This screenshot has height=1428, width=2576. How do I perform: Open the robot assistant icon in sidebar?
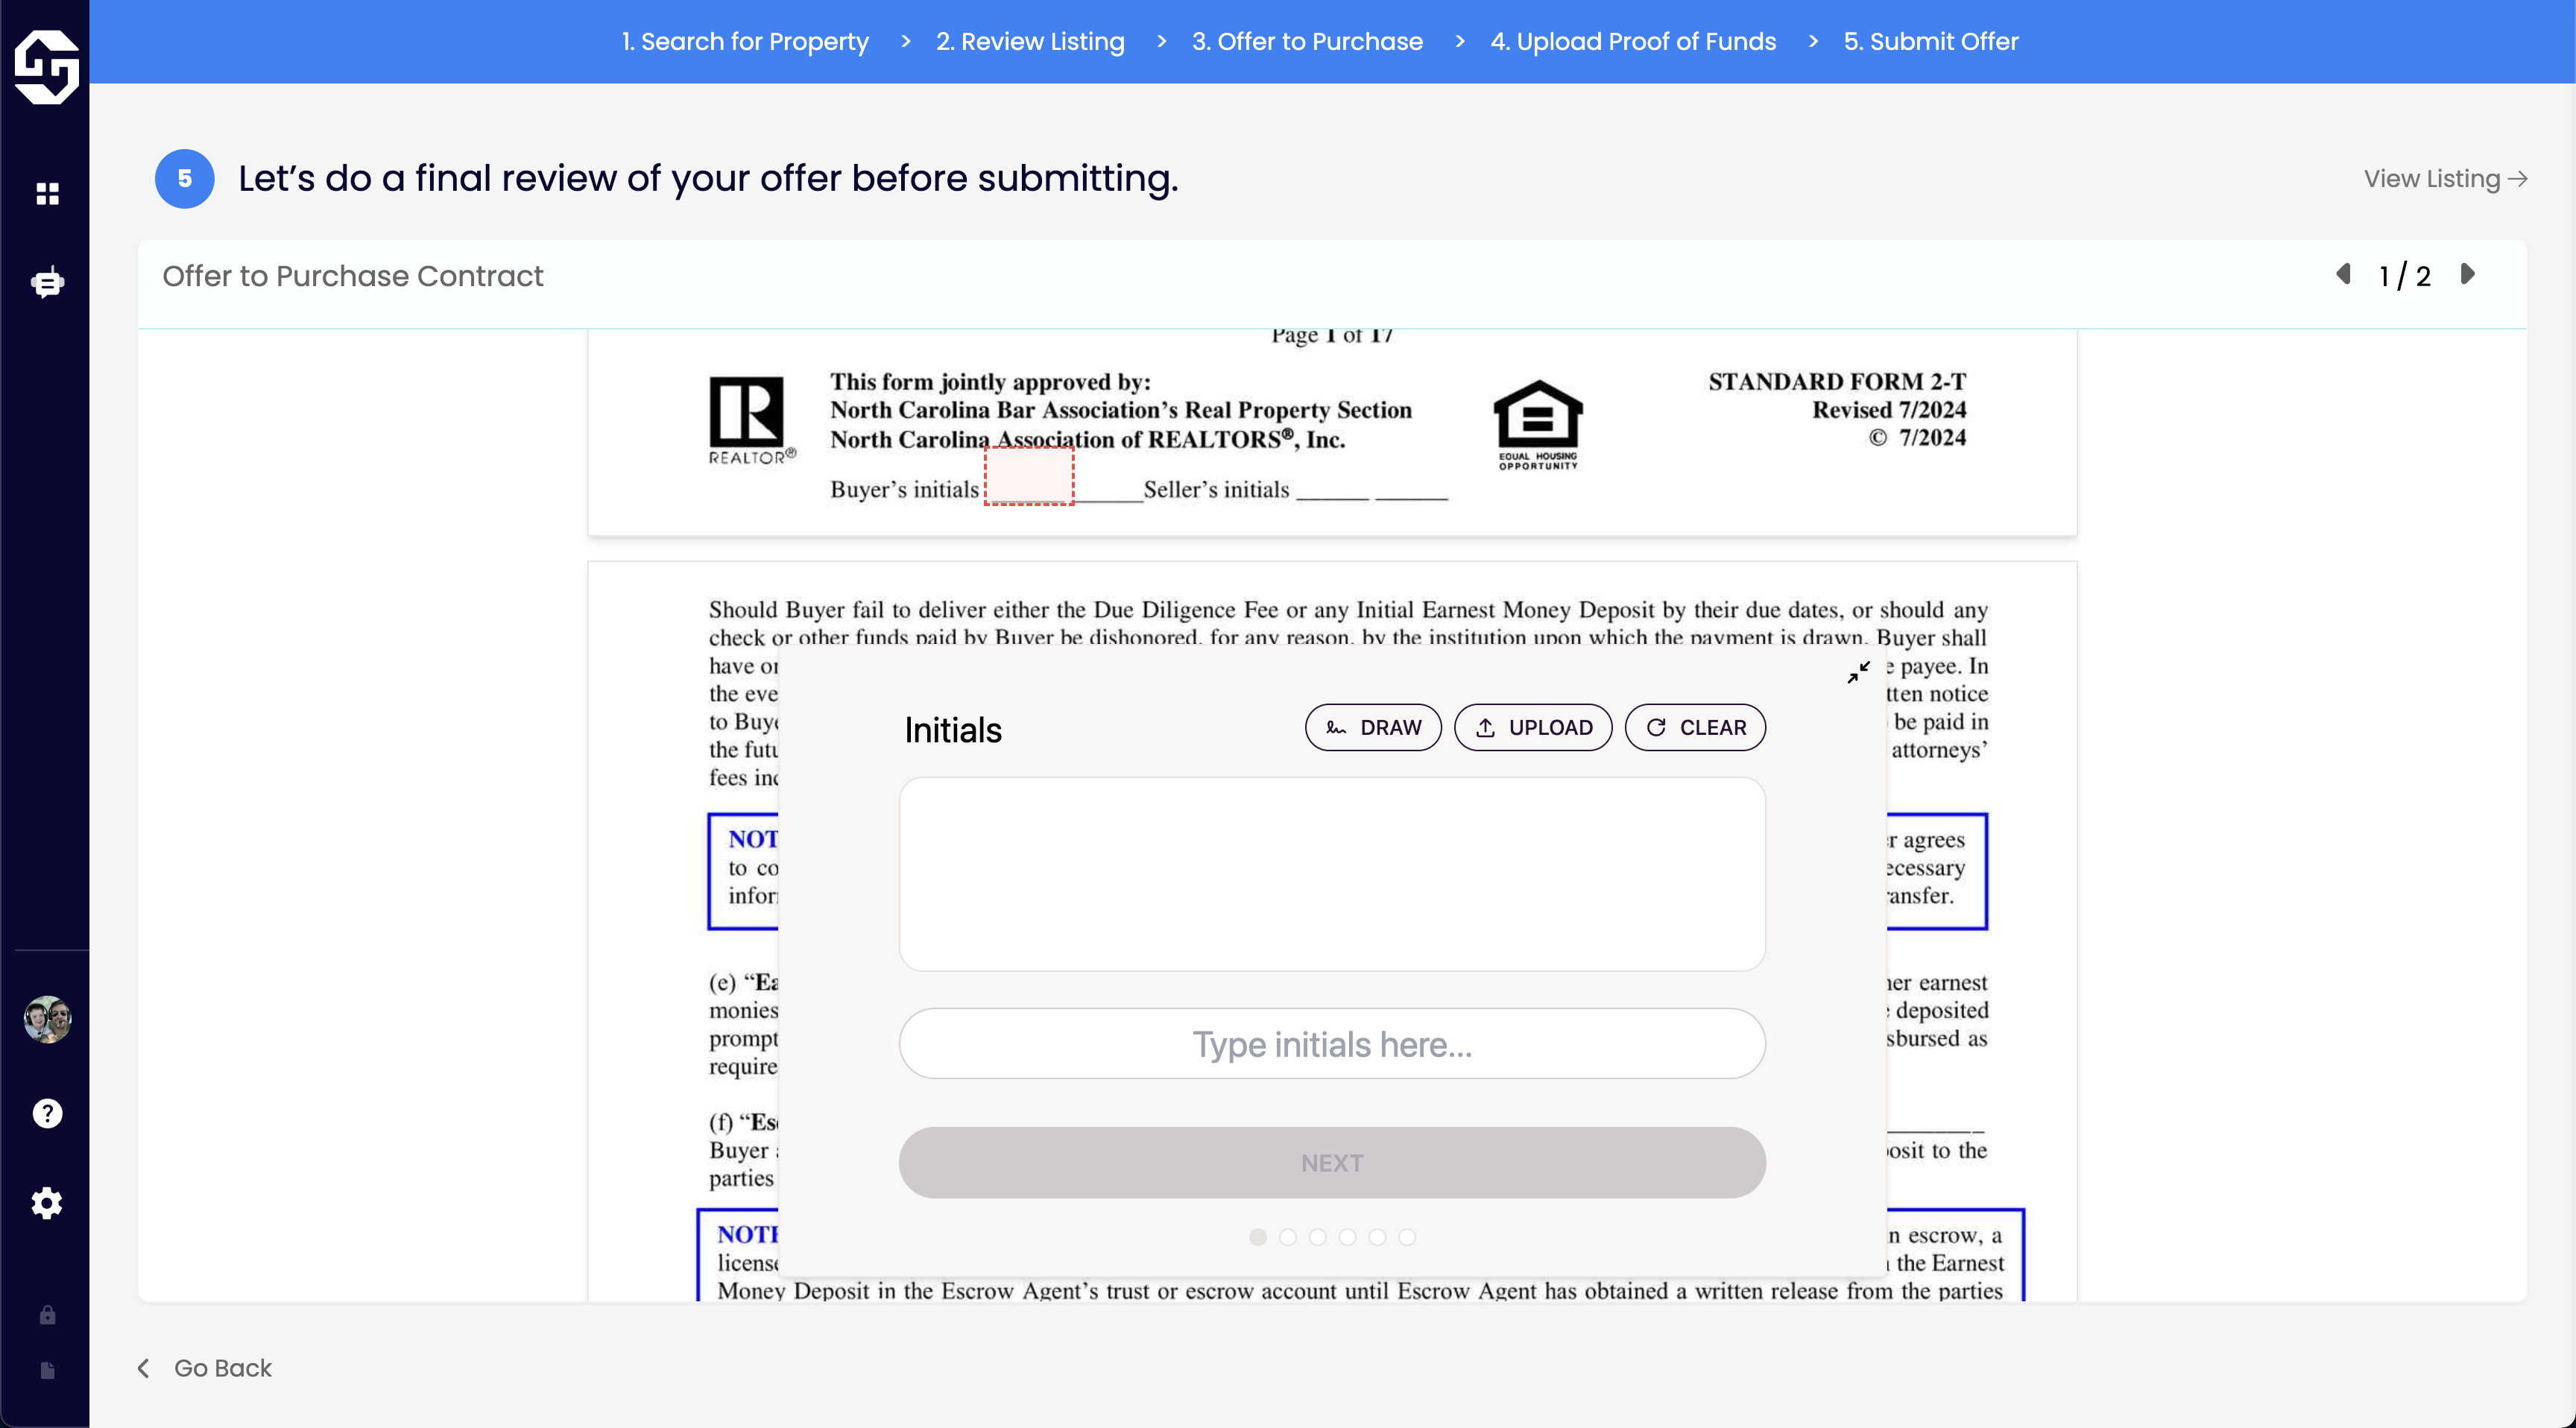47,283
